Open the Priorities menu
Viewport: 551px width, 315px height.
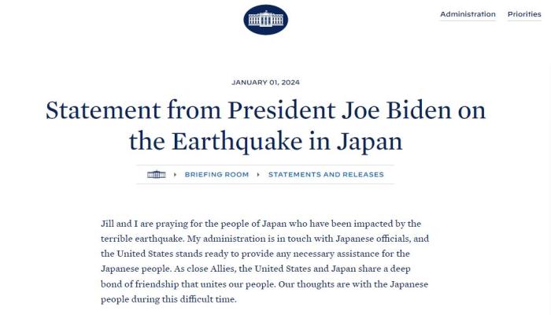pos(524,14)
